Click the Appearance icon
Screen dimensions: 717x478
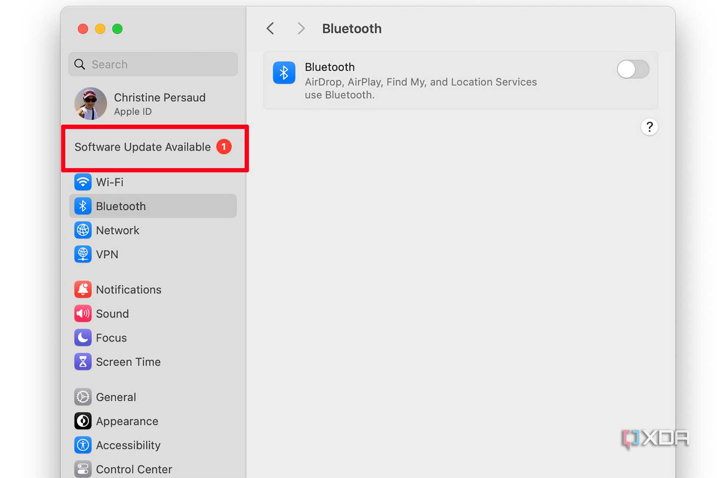(83, 421)
